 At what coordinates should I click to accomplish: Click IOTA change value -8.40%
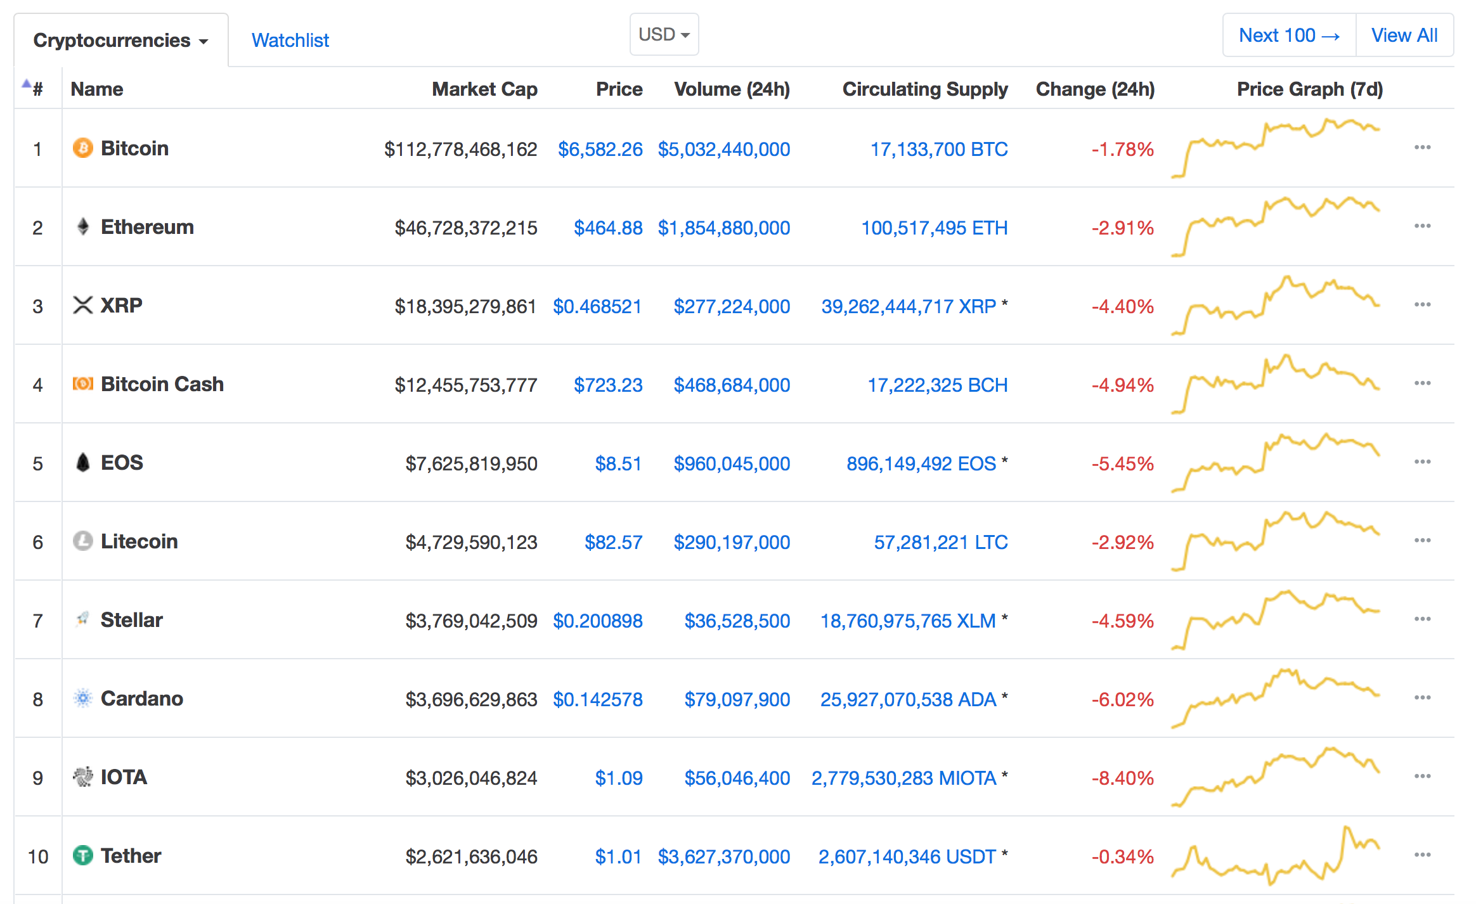point(1122,778)
